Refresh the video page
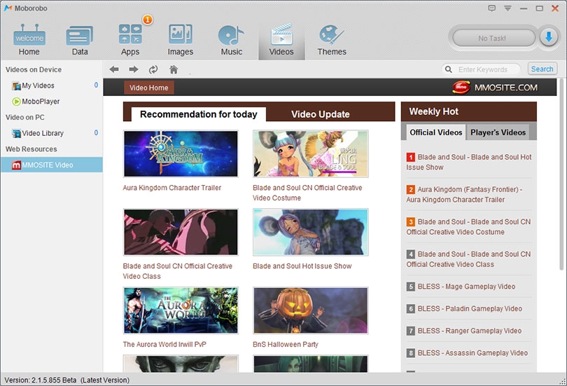 pyautogui.click(x=153, y=69)
